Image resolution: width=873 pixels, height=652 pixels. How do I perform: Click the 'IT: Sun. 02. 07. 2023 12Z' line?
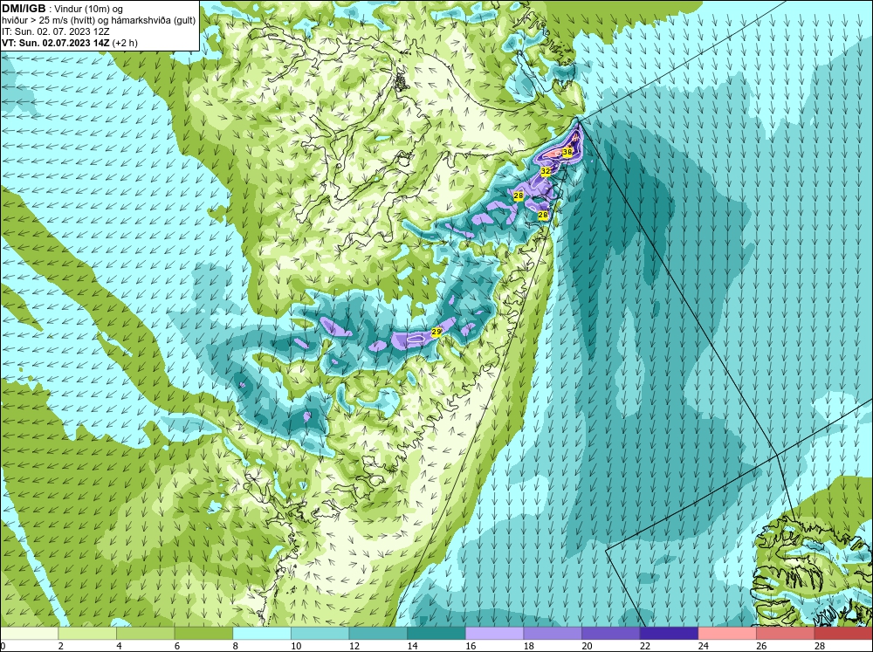click(55, 31)
